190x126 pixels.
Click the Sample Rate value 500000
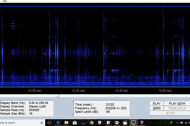[x=34, y=110]
